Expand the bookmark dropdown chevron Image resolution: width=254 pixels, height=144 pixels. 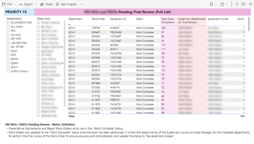pos(216,4)
